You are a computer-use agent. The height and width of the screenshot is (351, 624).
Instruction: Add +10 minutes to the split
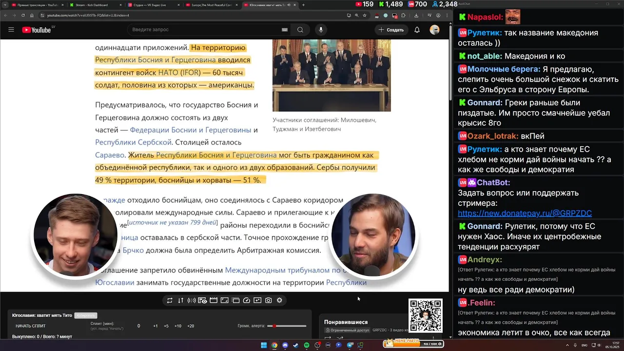coord(178,326)
